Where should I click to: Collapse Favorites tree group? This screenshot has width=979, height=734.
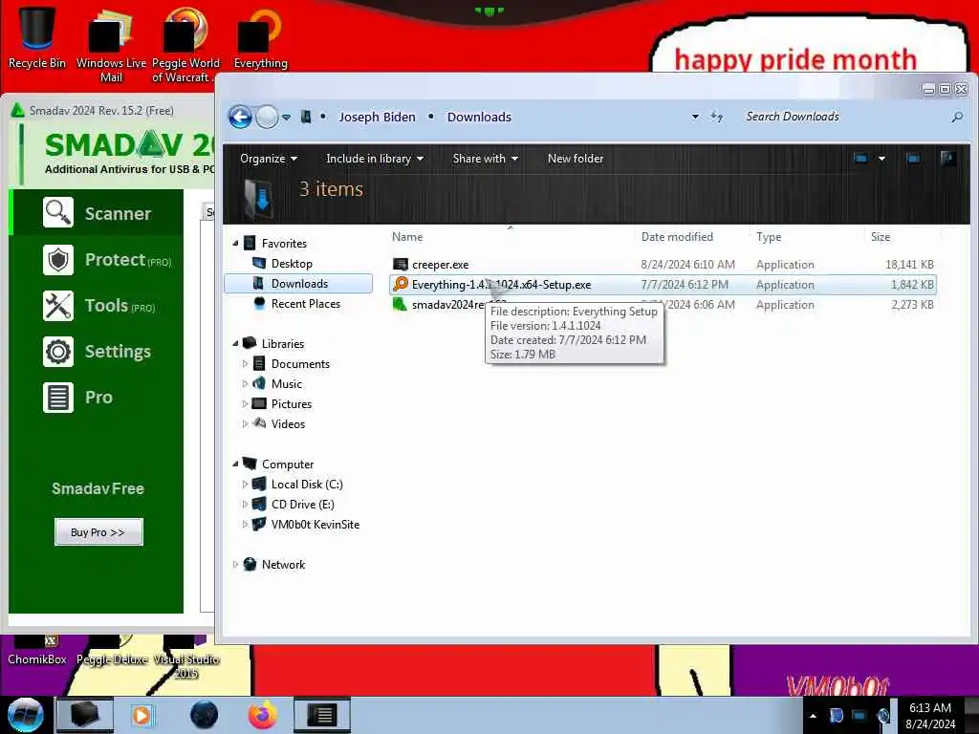point(235,243)
